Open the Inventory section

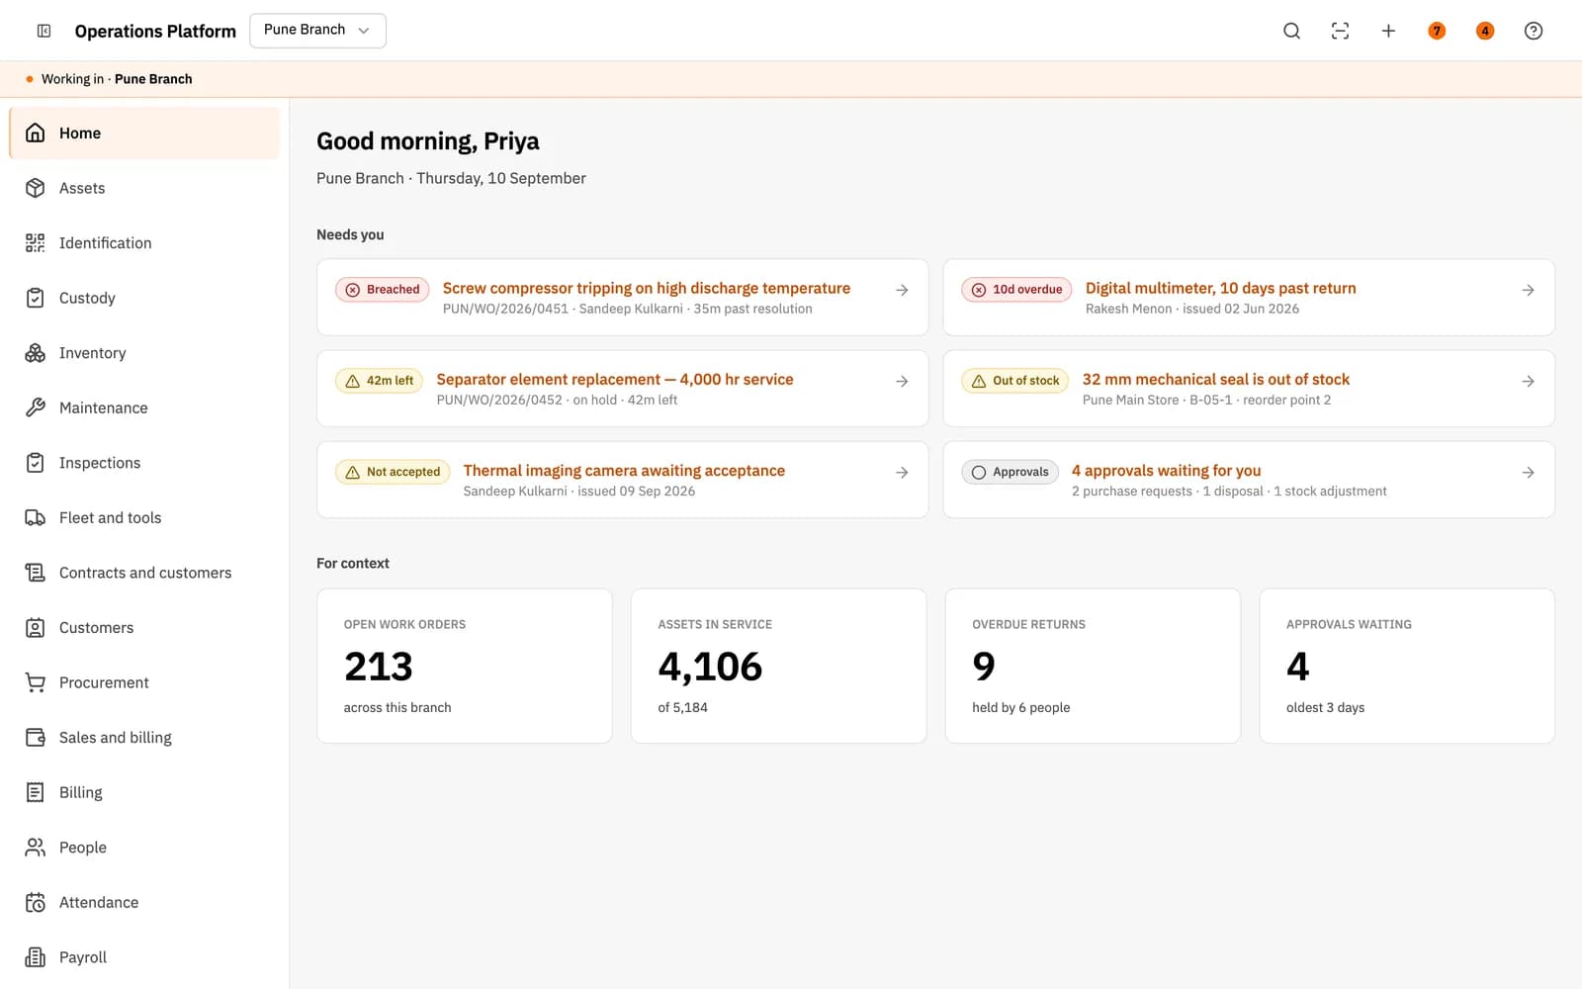144,353
